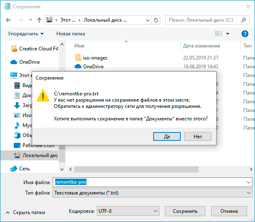Click right arrow of horizontal scrollbar
The image size is (255, 222).
(251, 170)
